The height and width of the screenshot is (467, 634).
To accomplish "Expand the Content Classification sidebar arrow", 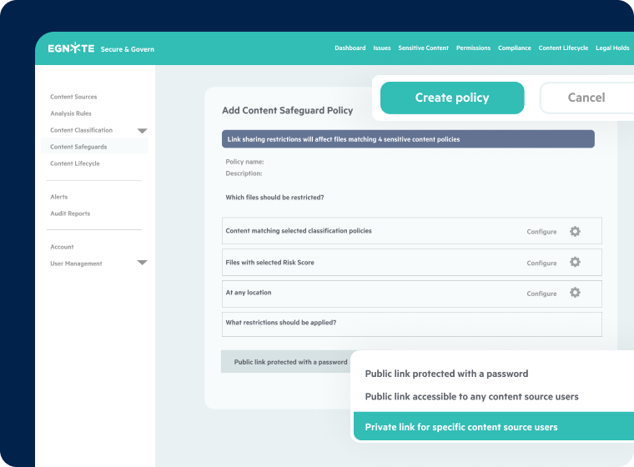I will point(142,131).
